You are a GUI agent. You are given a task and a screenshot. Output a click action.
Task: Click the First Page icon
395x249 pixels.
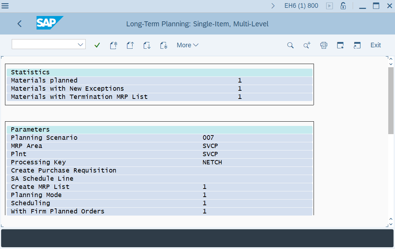click(x=113, y=45)
